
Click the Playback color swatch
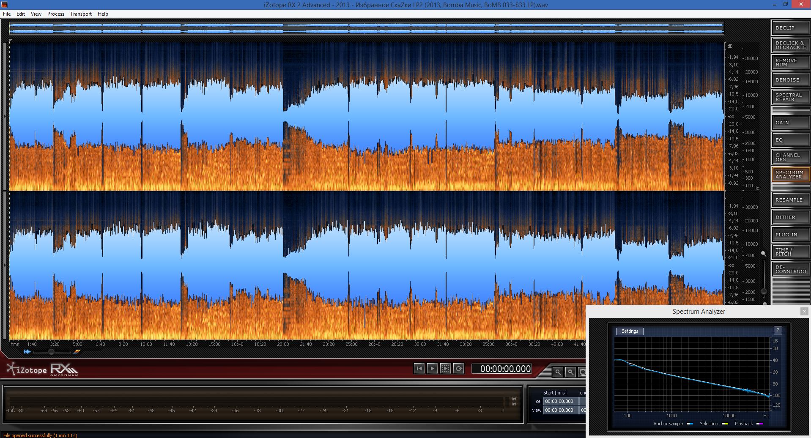[x=760, y=424]
